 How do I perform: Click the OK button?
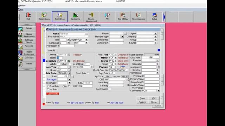154,98
